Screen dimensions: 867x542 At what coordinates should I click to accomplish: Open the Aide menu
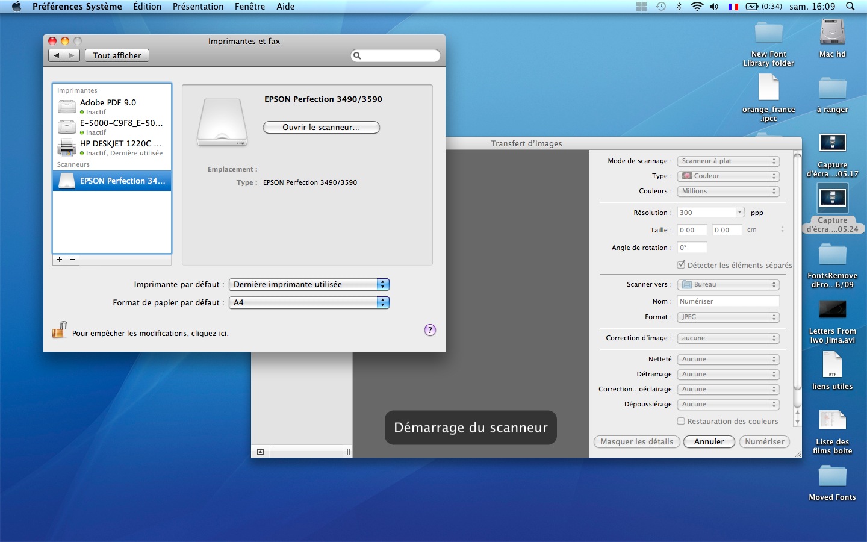(x=285, y=7)
